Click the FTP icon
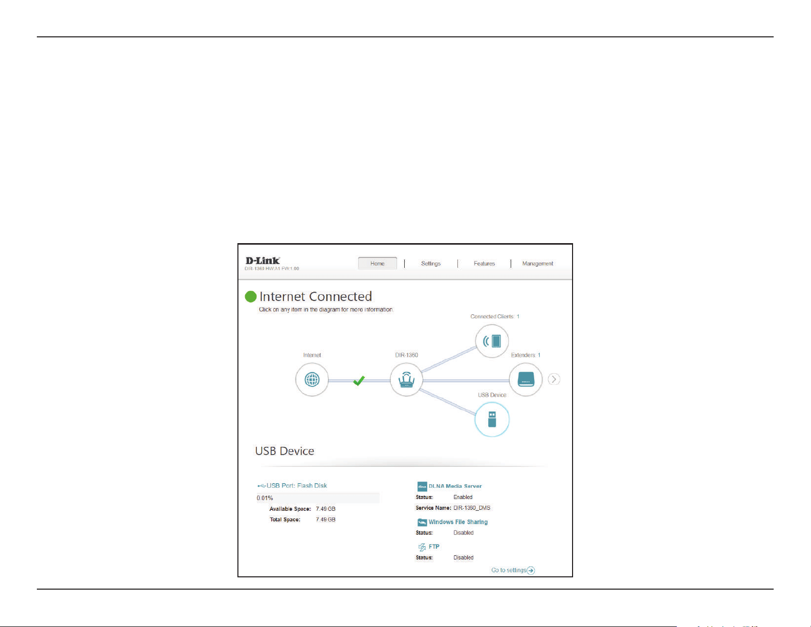The width and height of the screenshot is (811, 627). [422, 547]
